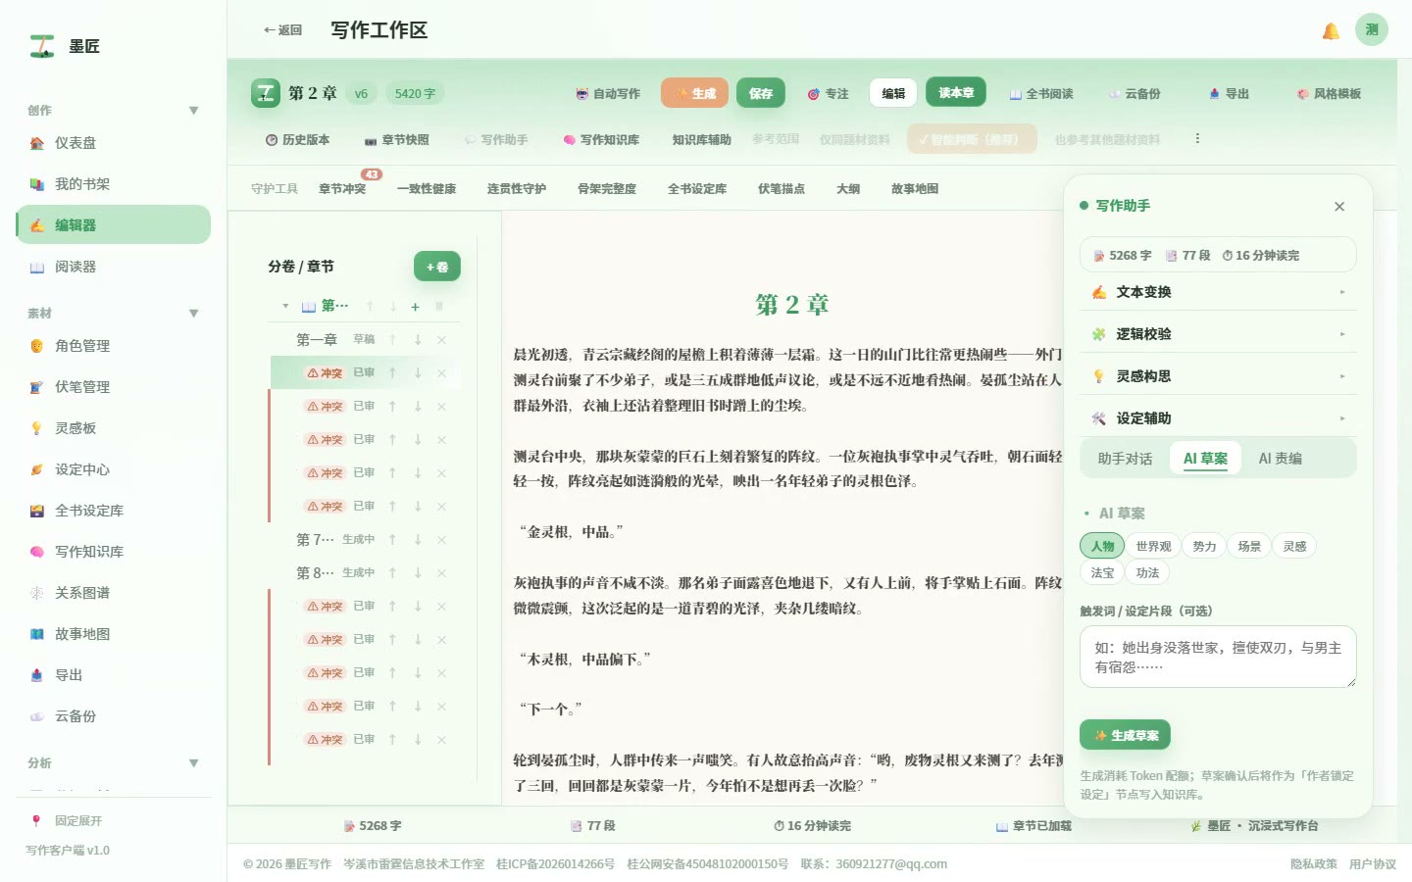Open the toolbar's vertical more-options menu
Screen dimensions: 1412x882
[1197, 139]
